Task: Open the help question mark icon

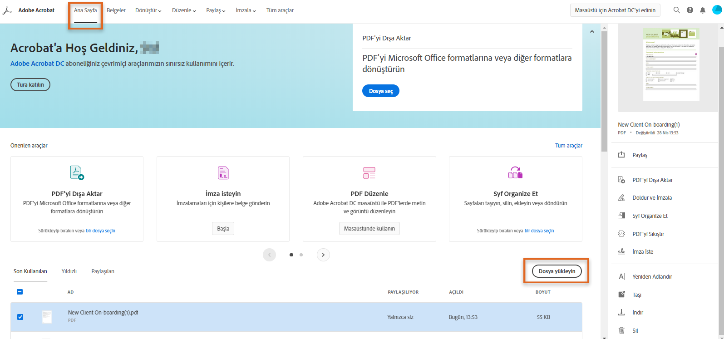Action: [x=690, y=10]
